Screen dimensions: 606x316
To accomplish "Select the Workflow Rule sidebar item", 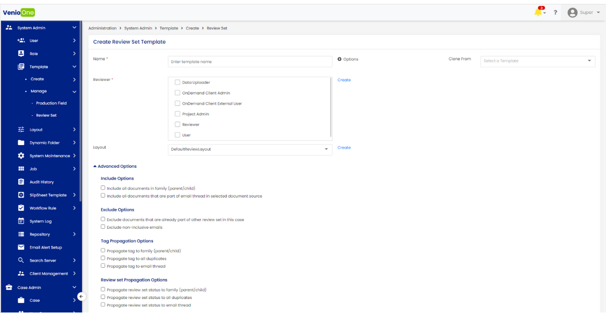I will click(43, 208).
